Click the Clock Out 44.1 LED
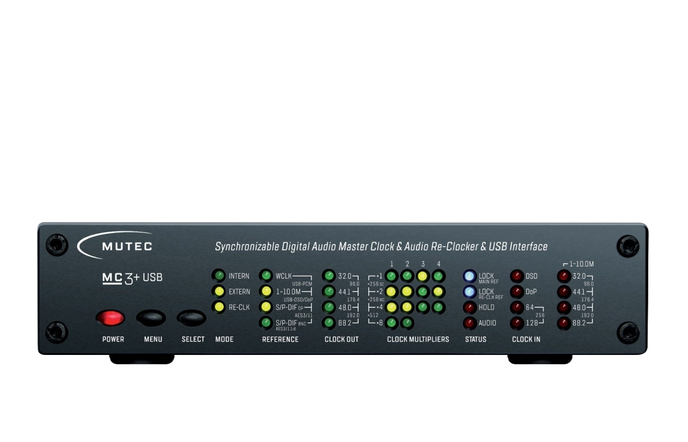This screenshot has height=442, width=688. pyautogui.click(x=329, y=291)
